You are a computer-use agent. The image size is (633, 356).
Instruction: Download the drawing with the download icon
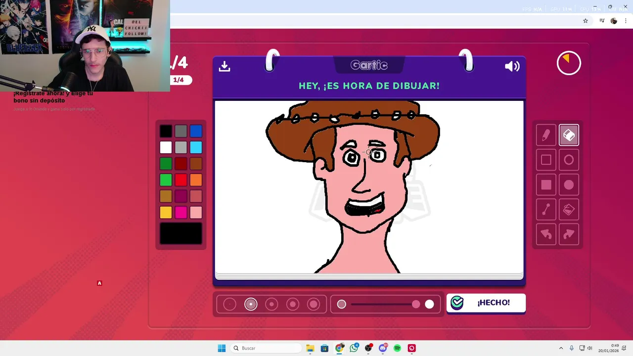point(225,66)
